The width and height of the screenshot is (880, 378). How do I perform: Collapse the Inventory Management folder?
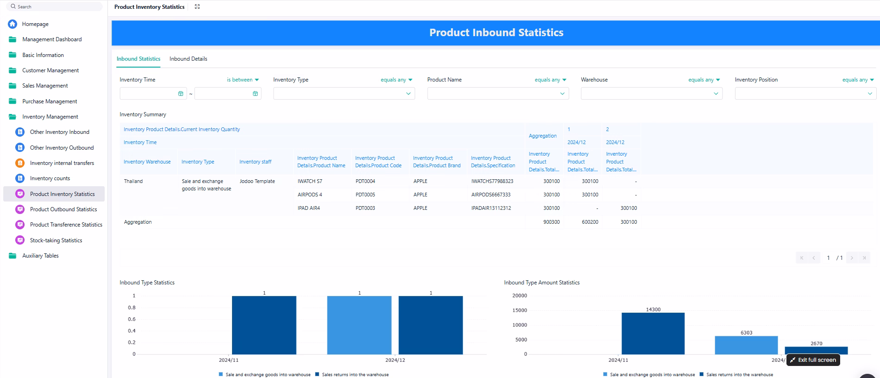point(50,117)
